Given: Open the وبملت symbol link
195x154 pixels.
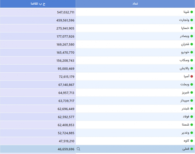Looking at the screenshot, I should coord(185,85).
